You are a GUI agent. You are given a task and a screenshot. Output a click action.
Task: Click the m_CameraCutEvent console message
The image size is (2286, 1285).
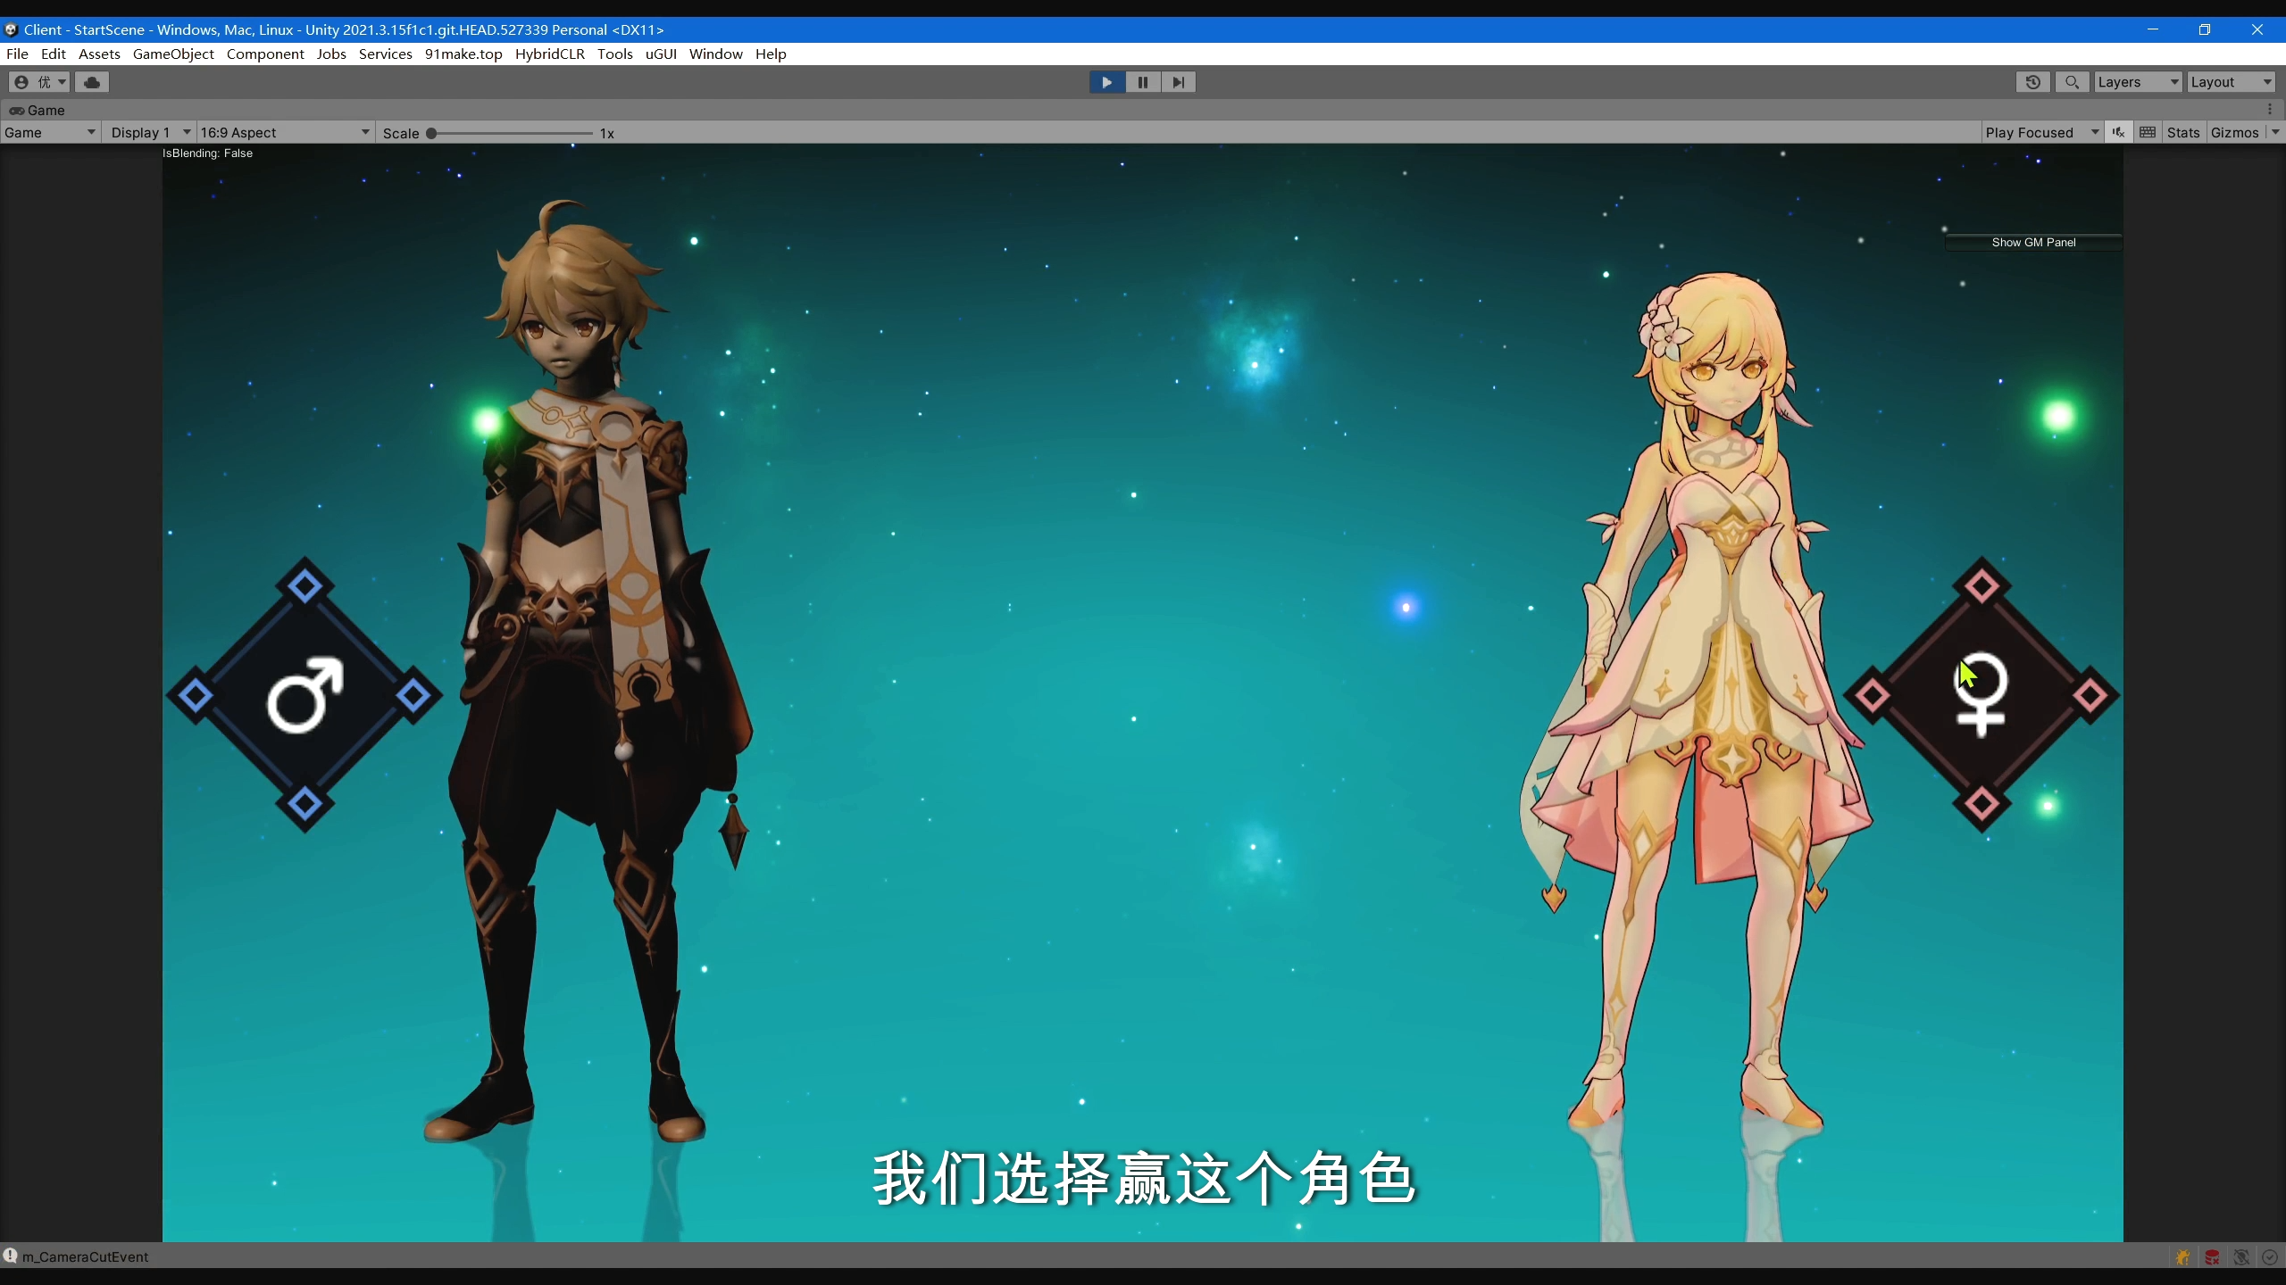coord(85,1256)
